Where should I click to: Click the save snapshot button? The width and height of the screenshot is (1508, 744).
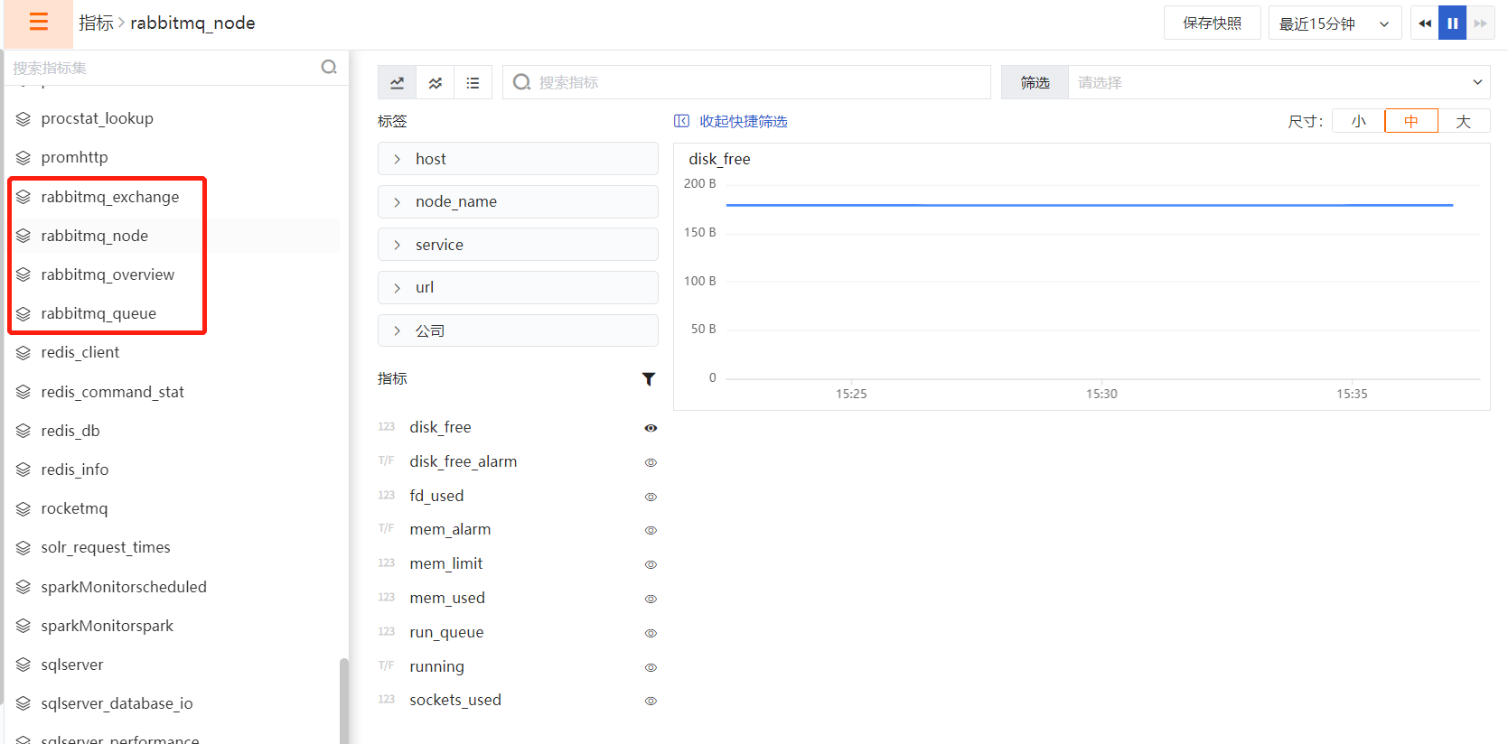tap(1212, 23)
